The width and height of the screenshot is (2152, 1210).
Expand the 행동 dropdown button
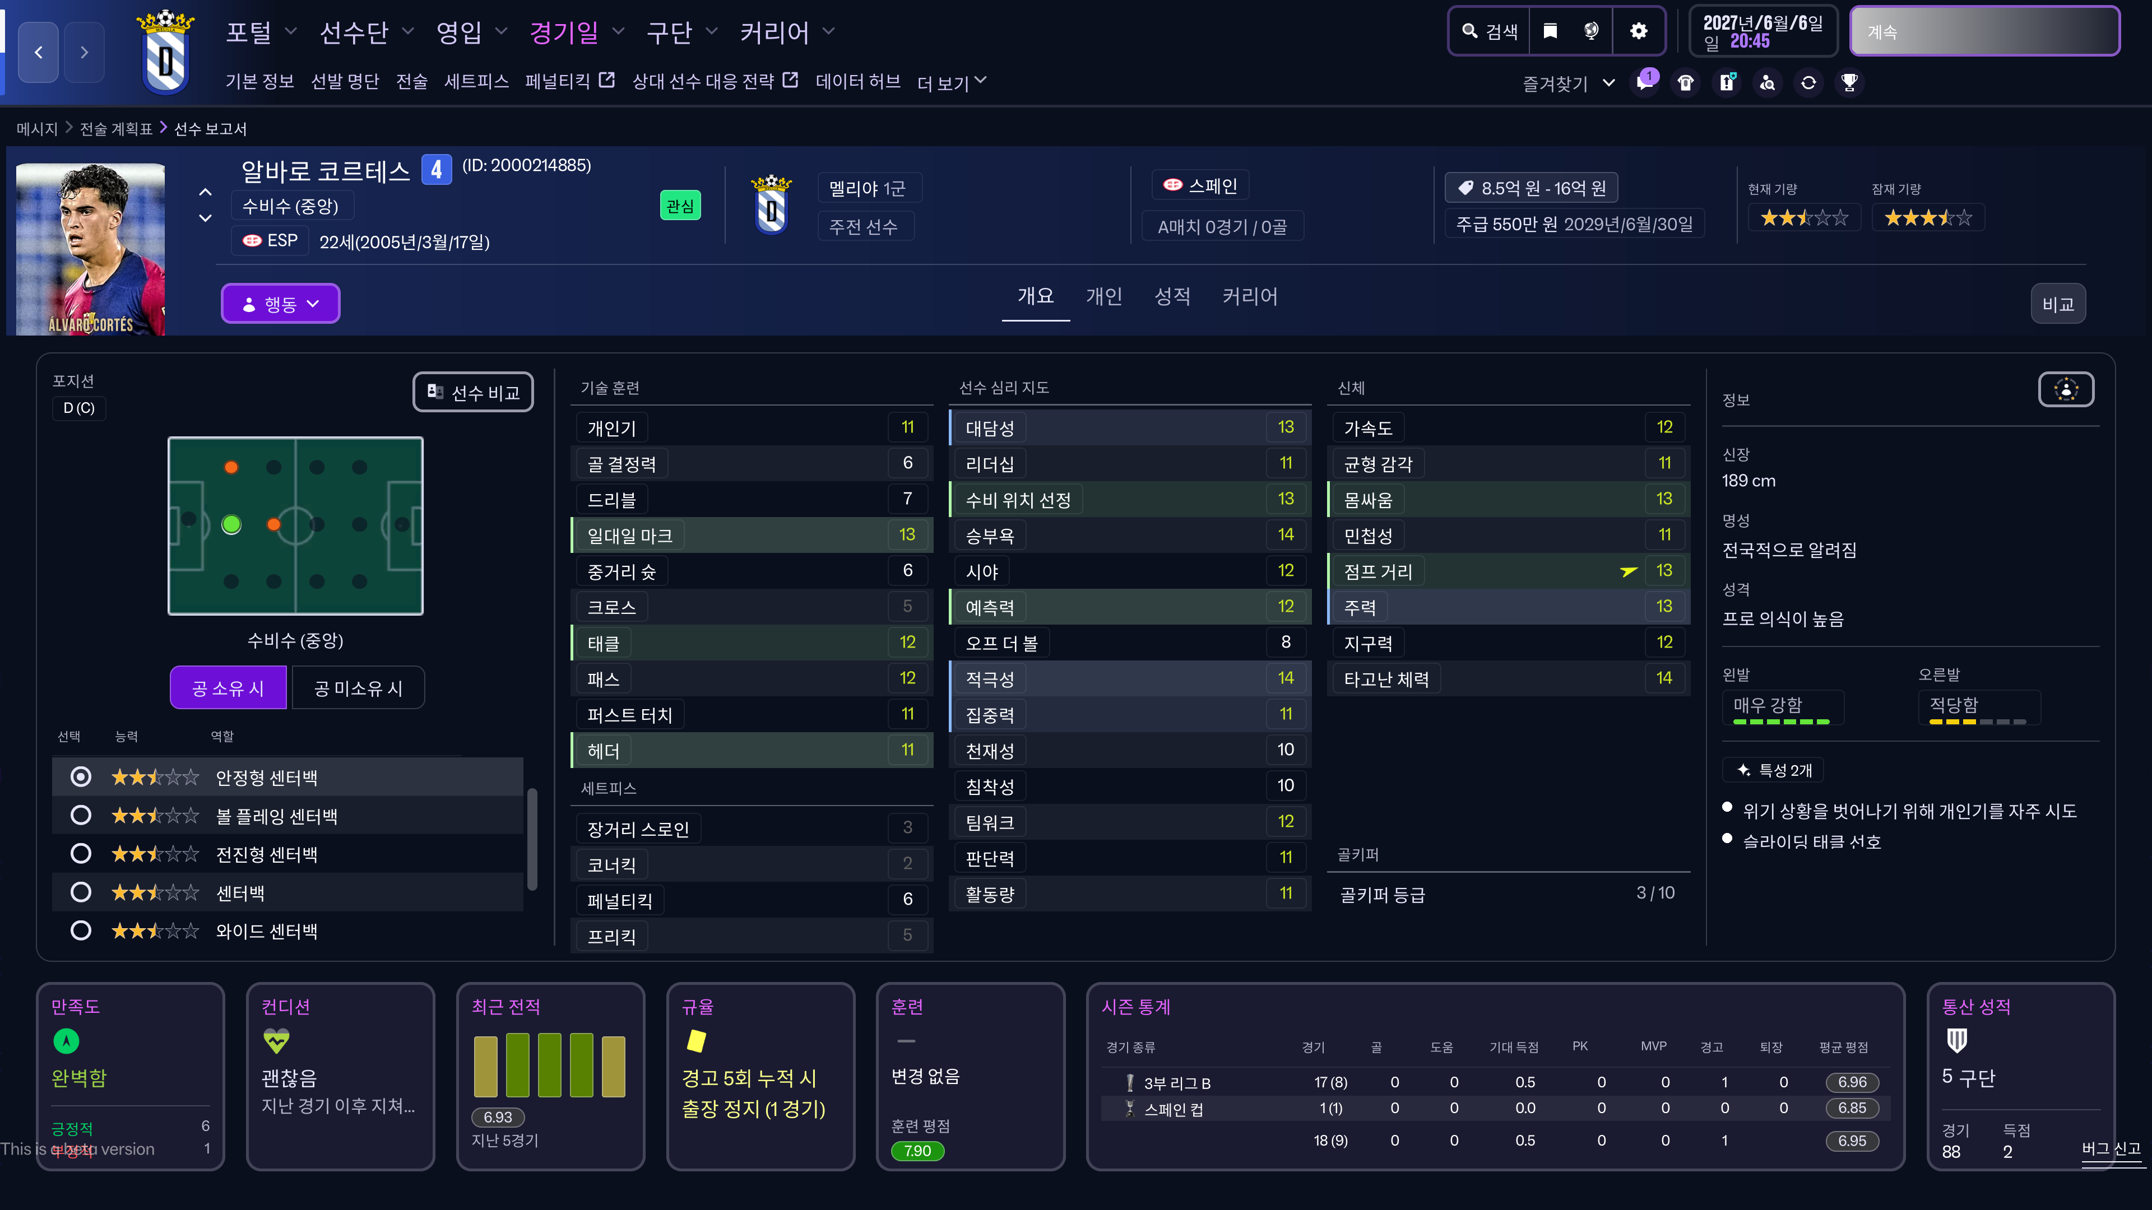280,304
